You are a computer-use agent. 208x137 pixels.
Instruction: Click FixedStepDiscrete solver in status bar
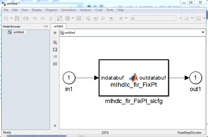coord(189,132)
